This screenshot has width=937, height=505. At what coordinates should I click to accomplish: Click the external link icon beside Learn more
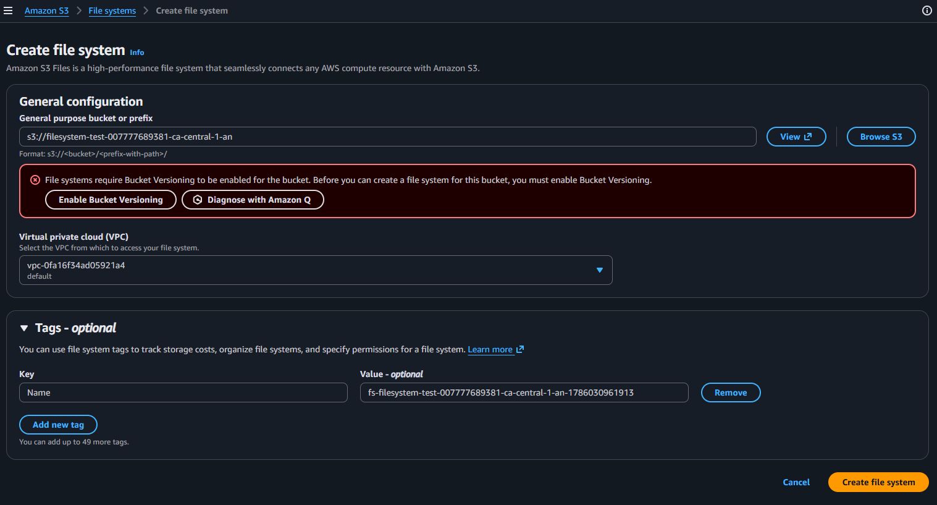[520, 349]
